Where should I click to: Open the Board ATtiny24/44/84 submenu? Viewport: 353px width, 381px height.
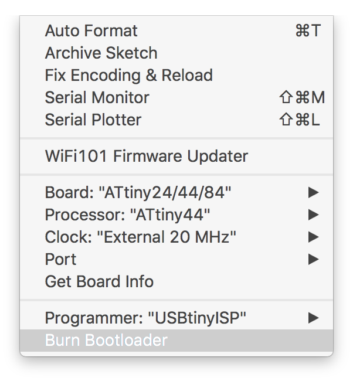[176, 192]
